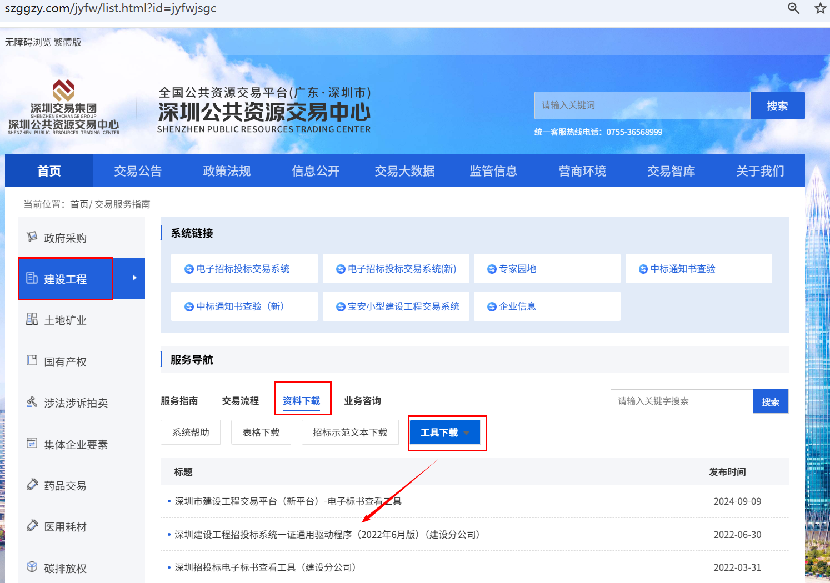Image resolution: width=830 pixels, height=583 pixels.
Task: Click the 请输入关键字搜索 input field
Action: pyautogui.click(x=682, y=401)
